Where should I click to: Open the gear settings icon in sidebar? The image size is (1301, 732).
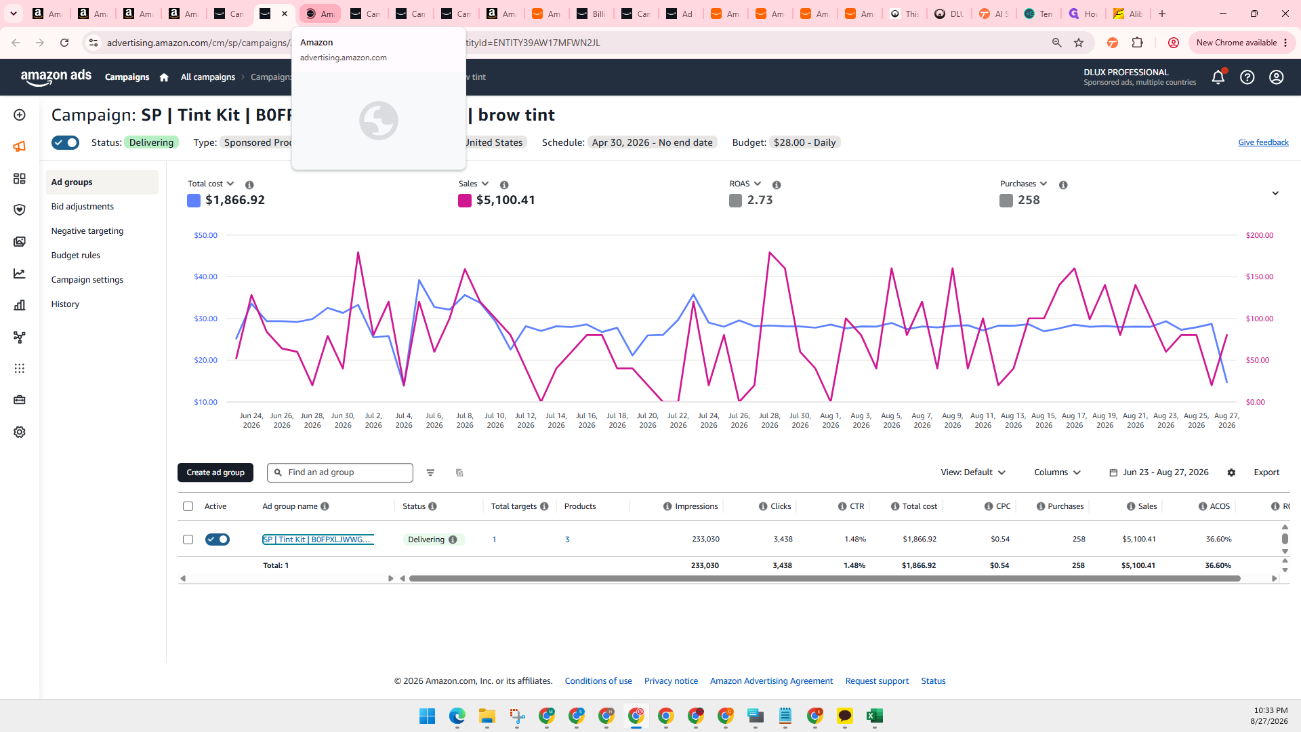tap(20, 432)
